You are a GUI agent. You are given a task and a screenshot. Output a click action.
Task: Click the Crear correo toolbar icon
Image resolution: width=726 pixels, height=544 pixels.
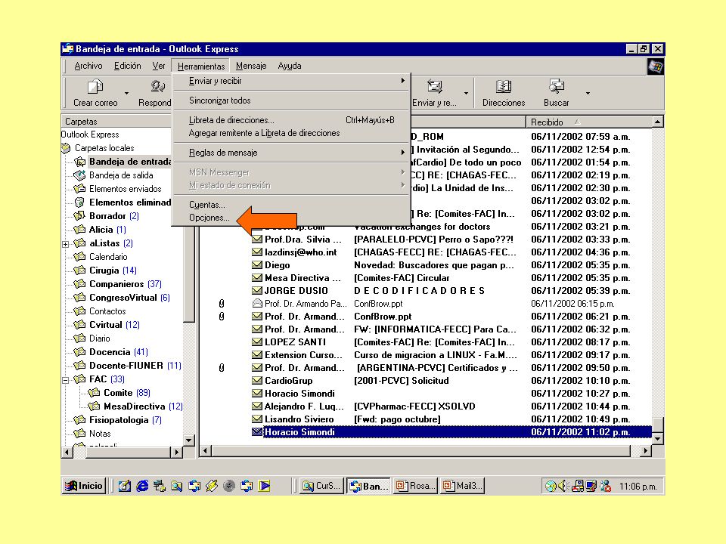point(95,86)
